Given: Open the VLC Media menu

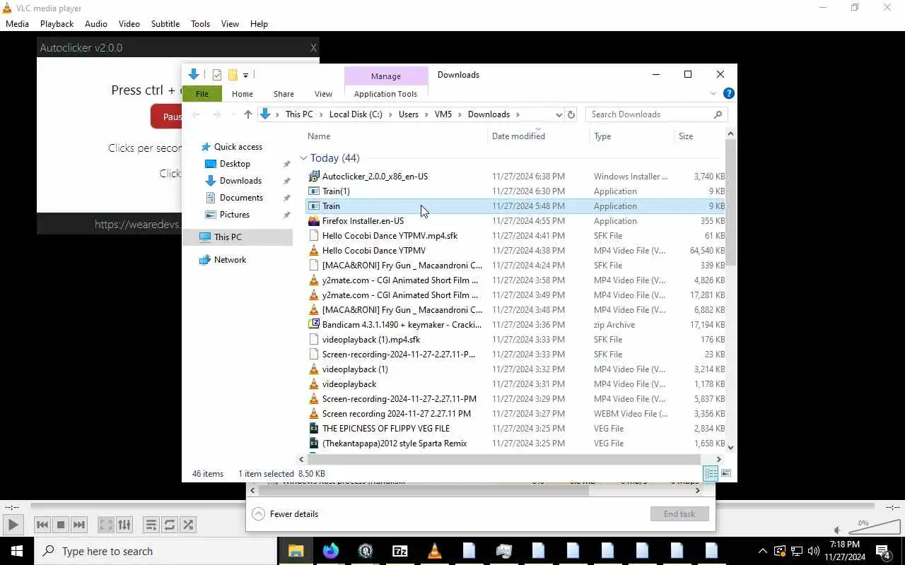Looking at the screenshot, I should tap(17, 23).
